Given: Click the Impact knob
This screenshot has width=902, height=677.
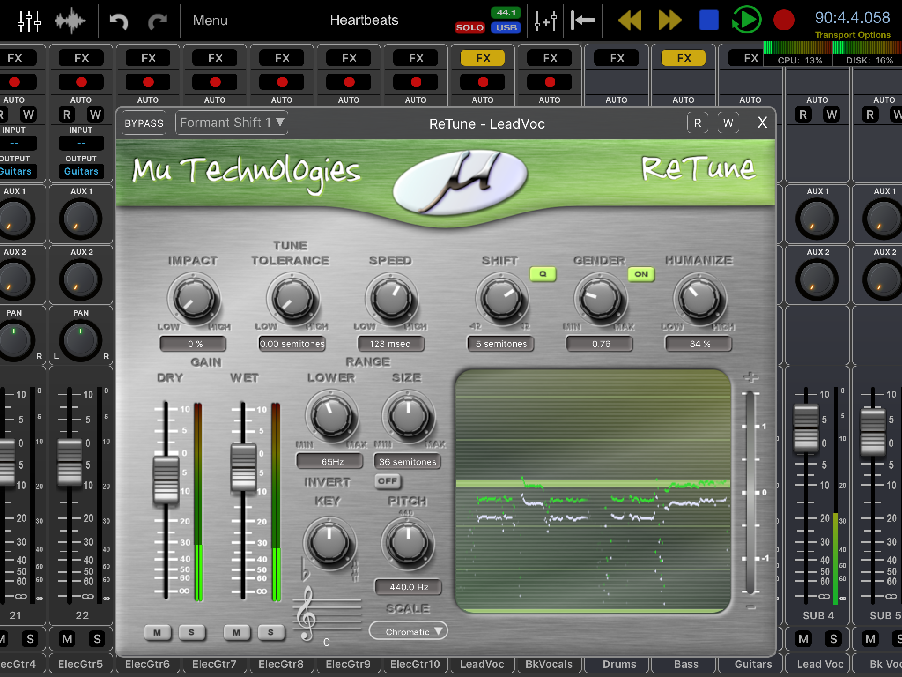Looking at the screenshot, I should (x=194, y=299).
